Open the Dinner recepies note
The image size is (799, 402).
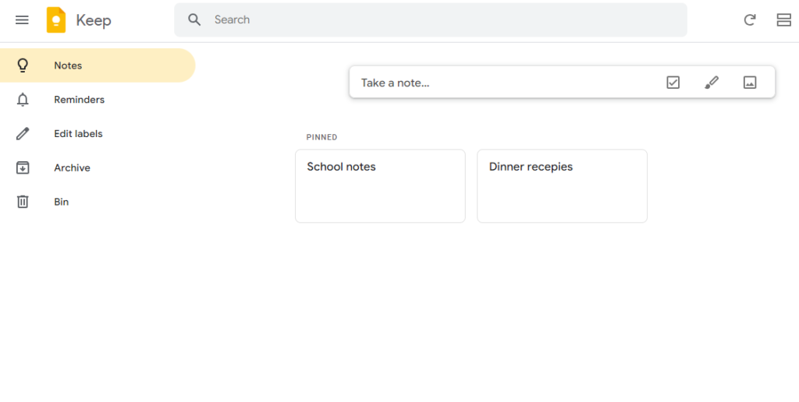pos(562,185)
